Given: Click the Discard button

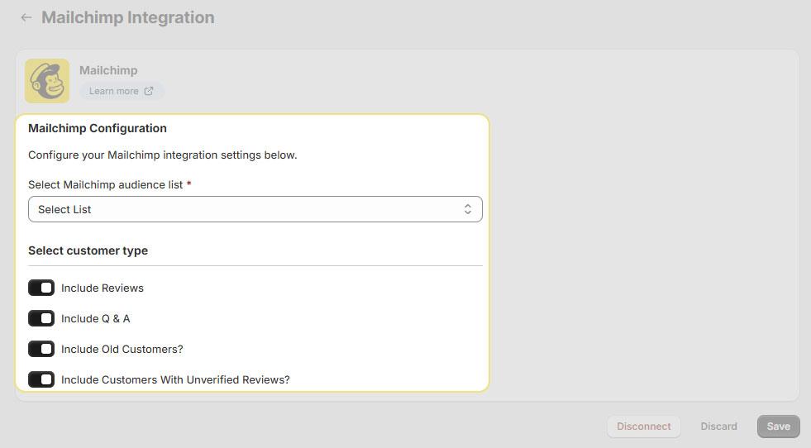Looking at the screenshot, I should (x=718, y=427).
